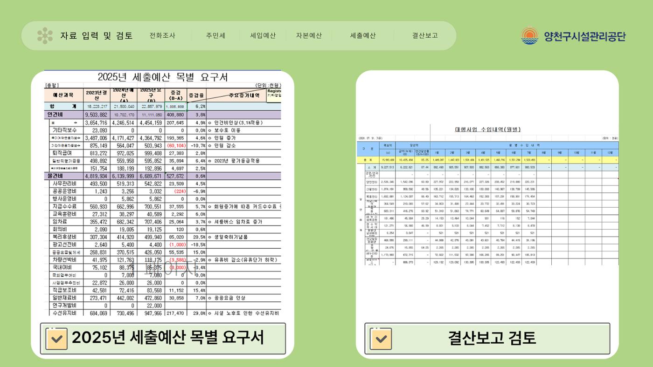Select the 세입예산 tab
This screenshot has height=367, width=653.
pyautogui.click(x=263, y=35)
